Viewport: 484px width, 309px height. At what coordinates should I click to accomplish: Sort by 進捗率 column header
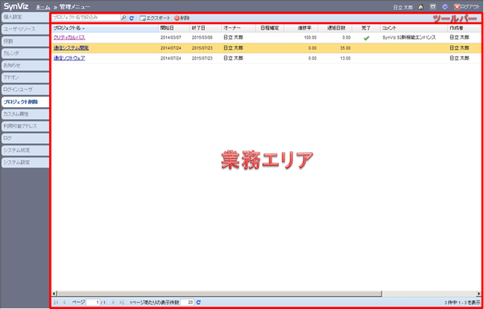click(x=301, y=28)
